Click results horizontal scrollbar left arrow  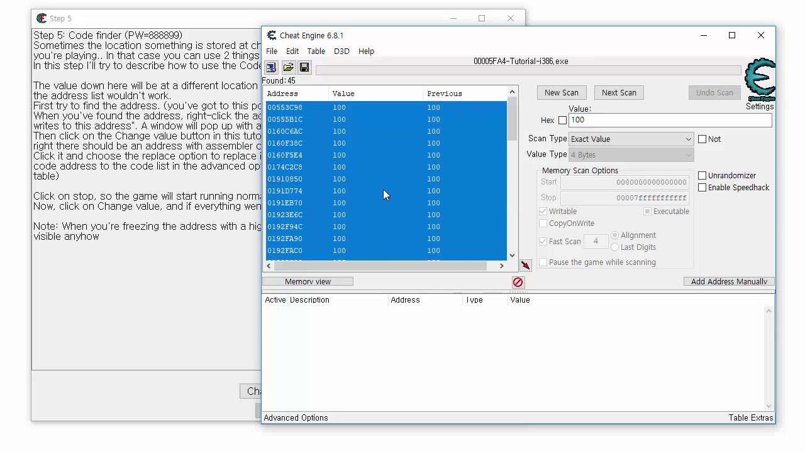[x=269, y=266]
